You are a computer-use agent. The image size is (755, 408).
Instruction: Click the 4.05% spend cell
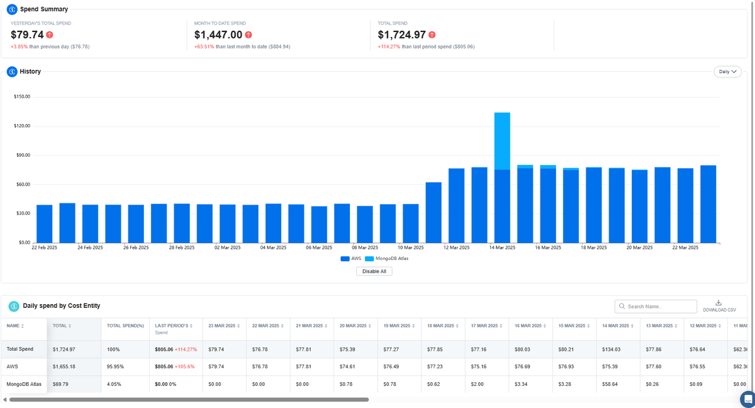point(114,384)
